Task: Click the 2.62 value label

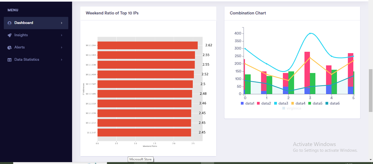Action: (209, 45)
